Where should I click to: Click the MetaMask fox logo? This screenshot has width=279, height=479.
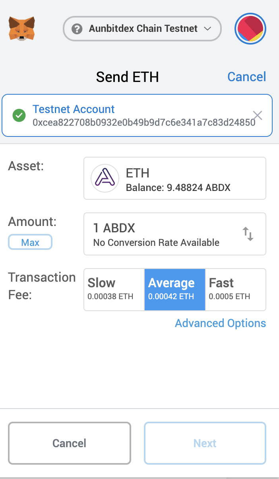21,28
